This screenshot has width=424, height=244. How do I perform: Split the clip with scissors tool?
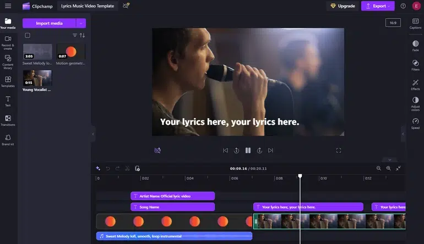tap(127, 168)
